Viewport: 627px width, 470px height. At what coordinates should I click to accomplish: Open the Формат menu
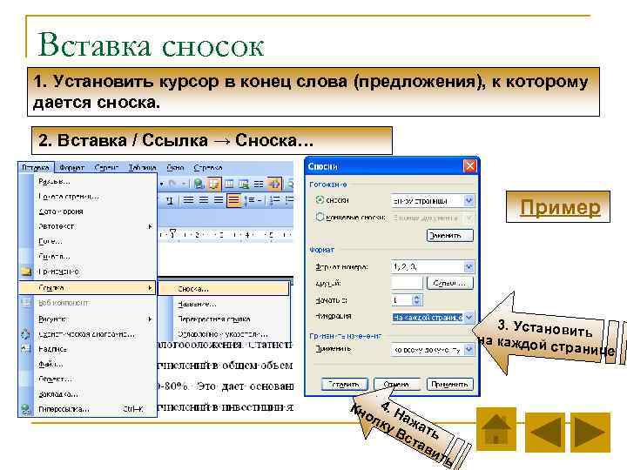pos(71,167)
